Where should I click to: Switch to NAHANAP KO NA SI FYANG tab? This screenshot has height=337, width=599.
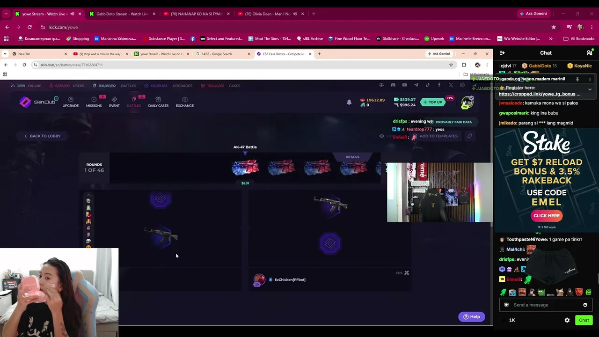pos(196,14)
